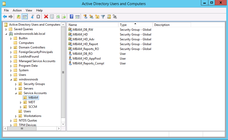Select LostAndFound in tree
The height and width of the screenshot is (140, 228).
coord(29,57)
